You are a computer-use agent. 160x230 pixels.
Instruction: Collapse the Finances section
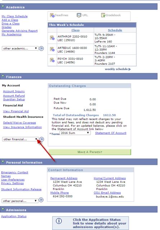click(x=3, y=76)
